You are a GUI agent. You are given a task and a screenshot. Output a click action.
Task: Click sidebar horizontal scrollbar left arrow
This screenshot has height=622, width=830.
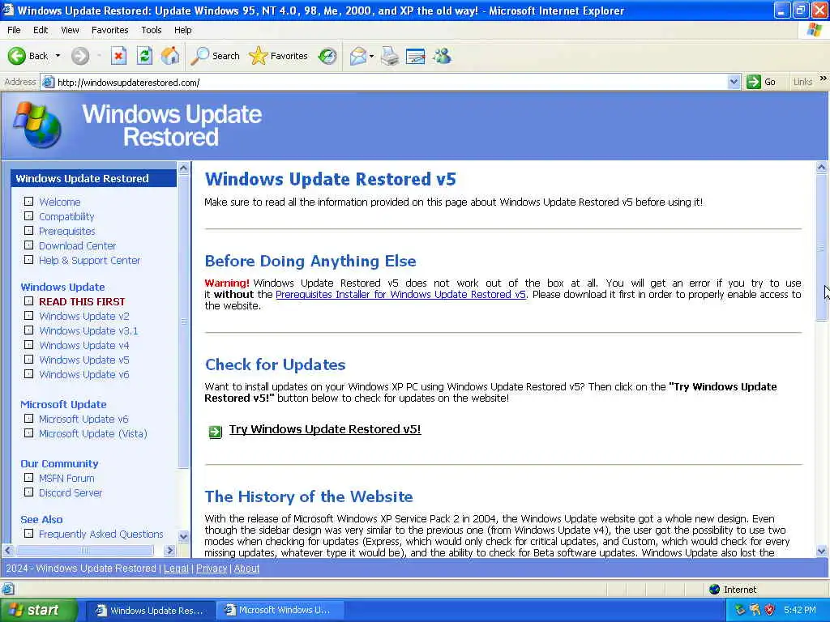(8, 551)
